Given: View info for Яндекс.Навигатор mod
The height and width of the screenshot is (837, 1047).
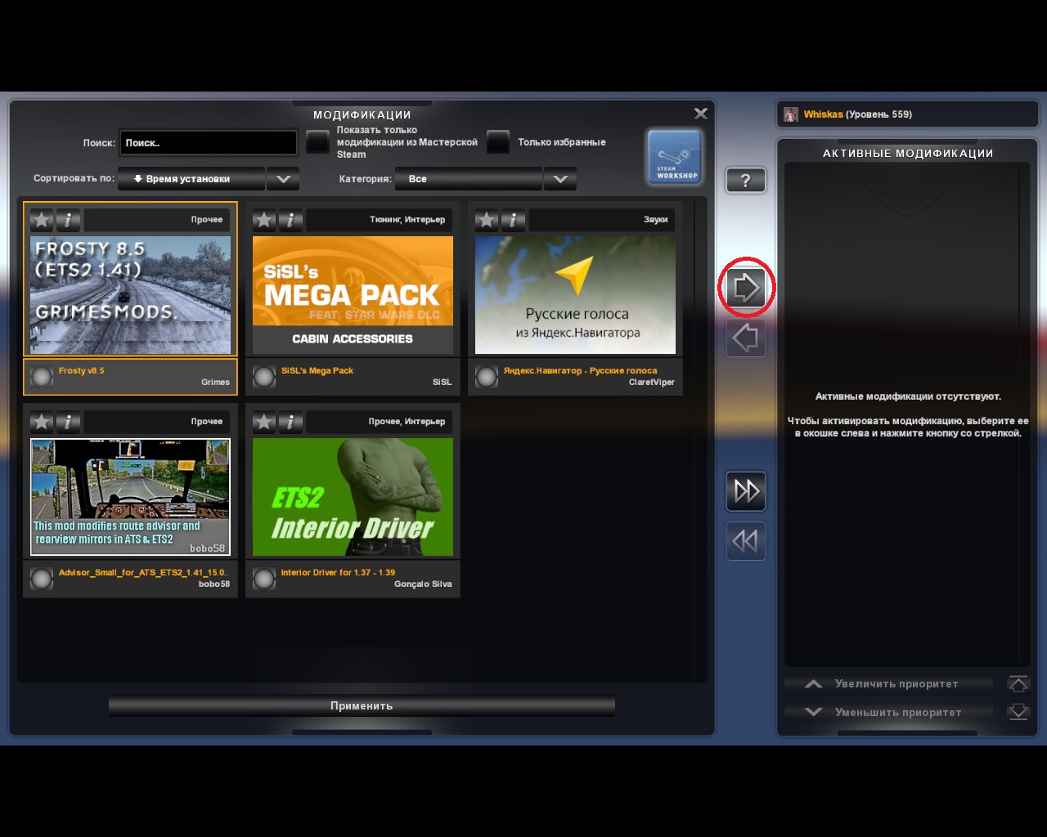Looking at the screenshot, I should click(x=513, y=220).
